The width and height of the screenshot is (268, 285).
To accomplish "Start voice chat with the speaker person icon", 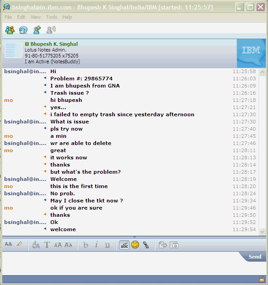I will click(51, 30).
